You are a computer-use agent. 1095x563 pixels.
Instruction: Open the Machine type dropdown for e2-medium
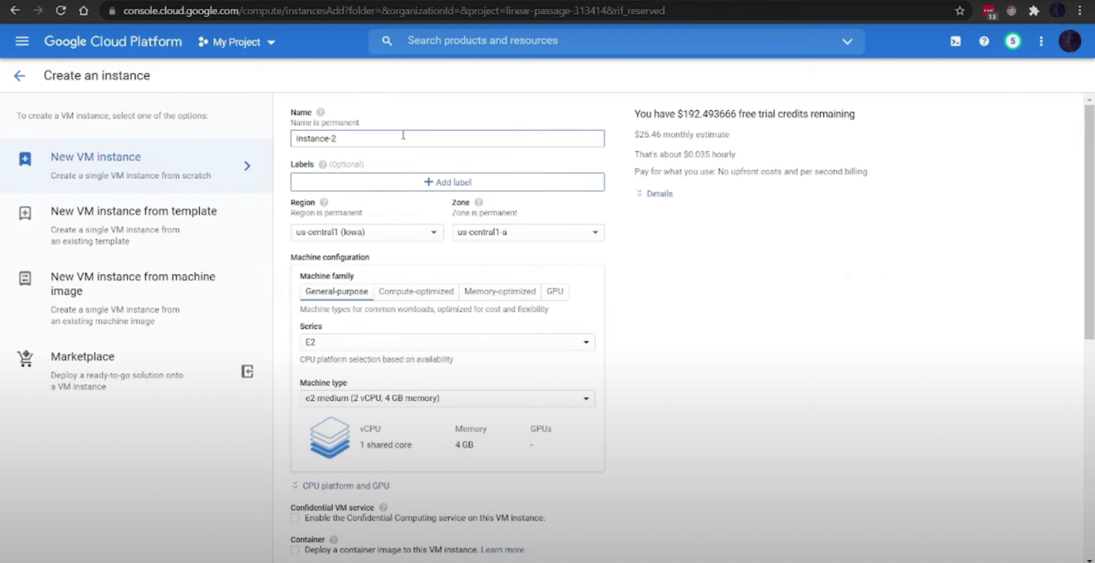447,398
